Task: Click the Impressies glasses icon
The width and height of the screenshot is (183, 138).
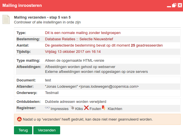Action: click(x=47, y=108)
